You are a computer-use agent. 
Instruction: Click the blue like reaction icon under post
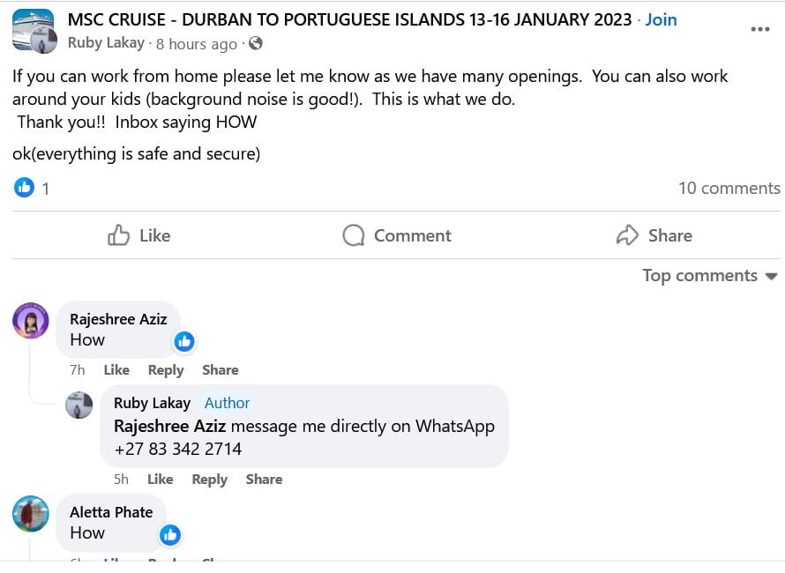coord(25,188)
